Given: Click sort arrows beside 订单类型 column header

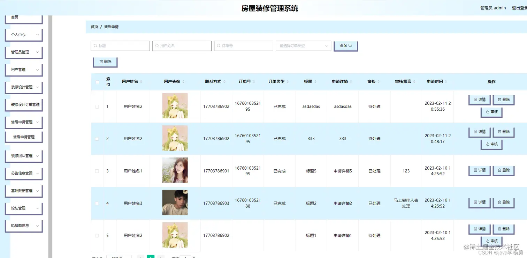Looking at the screenshot, I should (288, 82).
